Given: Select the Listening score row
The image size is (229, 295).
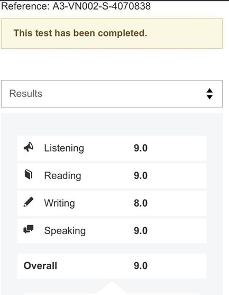Looking at the screenshot, I should tap(112, 148).
